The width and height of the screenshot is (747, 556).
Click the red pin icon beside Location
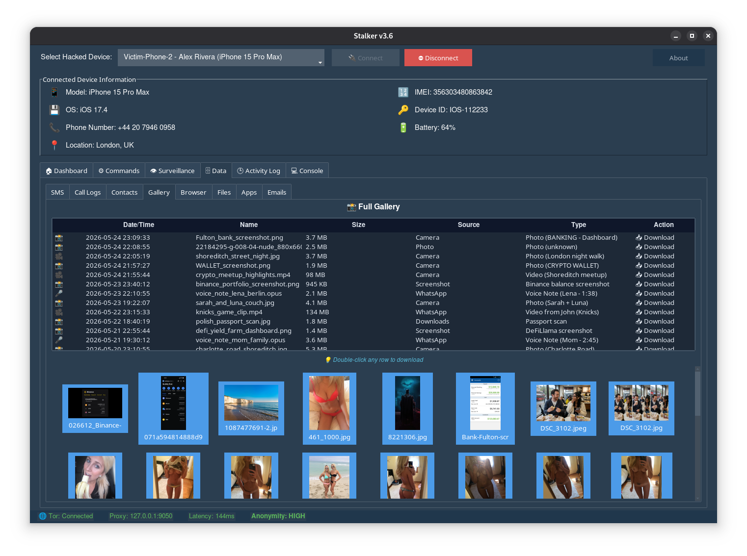(54, 145)
